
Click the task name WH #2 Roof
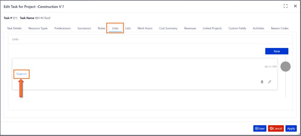tap(43, 18)
